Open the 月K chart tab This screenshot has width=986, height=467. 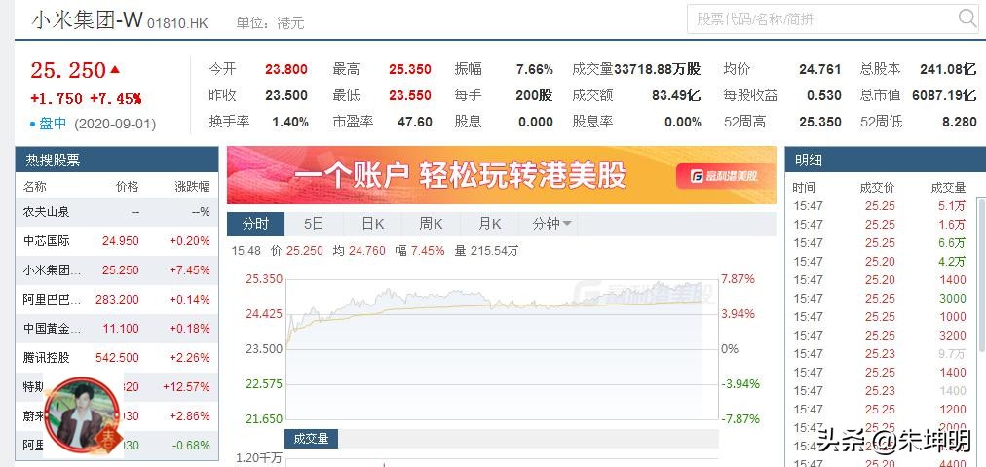(x=489, y=224)
